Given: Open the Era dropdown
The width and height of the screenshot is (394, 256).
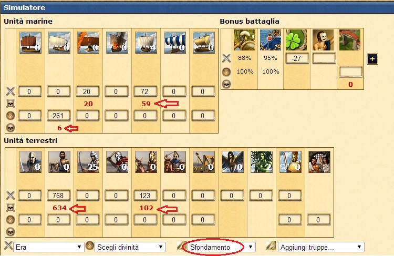Looking at the screenshot, I should (48, 247).
